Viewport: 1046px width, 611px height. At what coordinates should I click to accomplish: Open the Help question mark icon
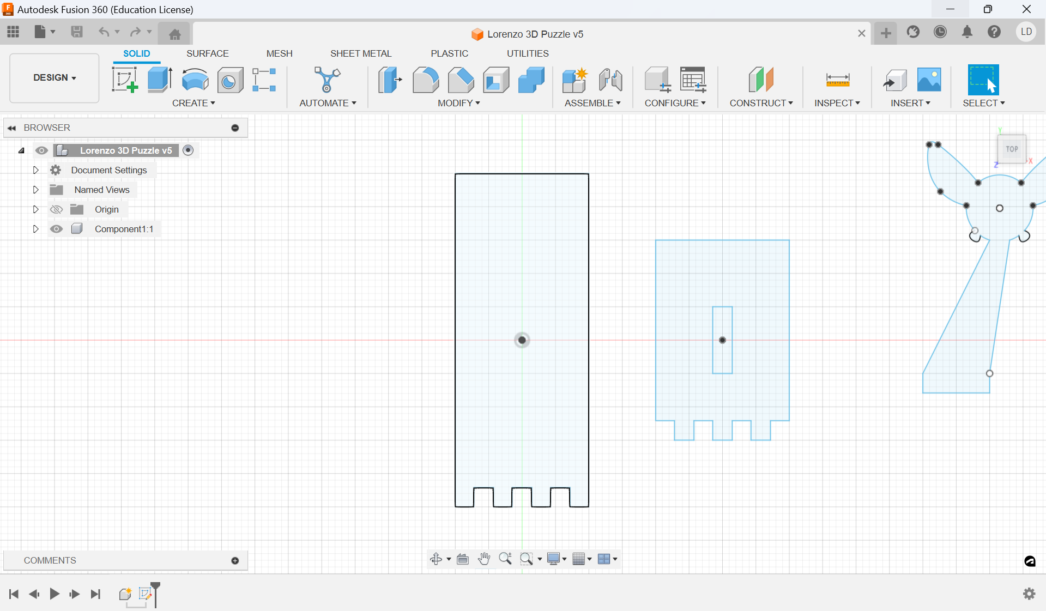994,32
